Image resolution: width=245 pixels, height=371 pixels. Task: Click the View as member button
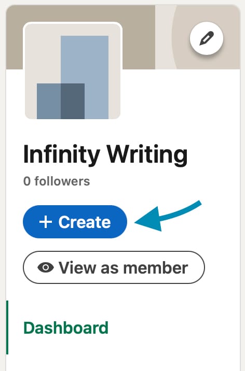coord(114,267)
